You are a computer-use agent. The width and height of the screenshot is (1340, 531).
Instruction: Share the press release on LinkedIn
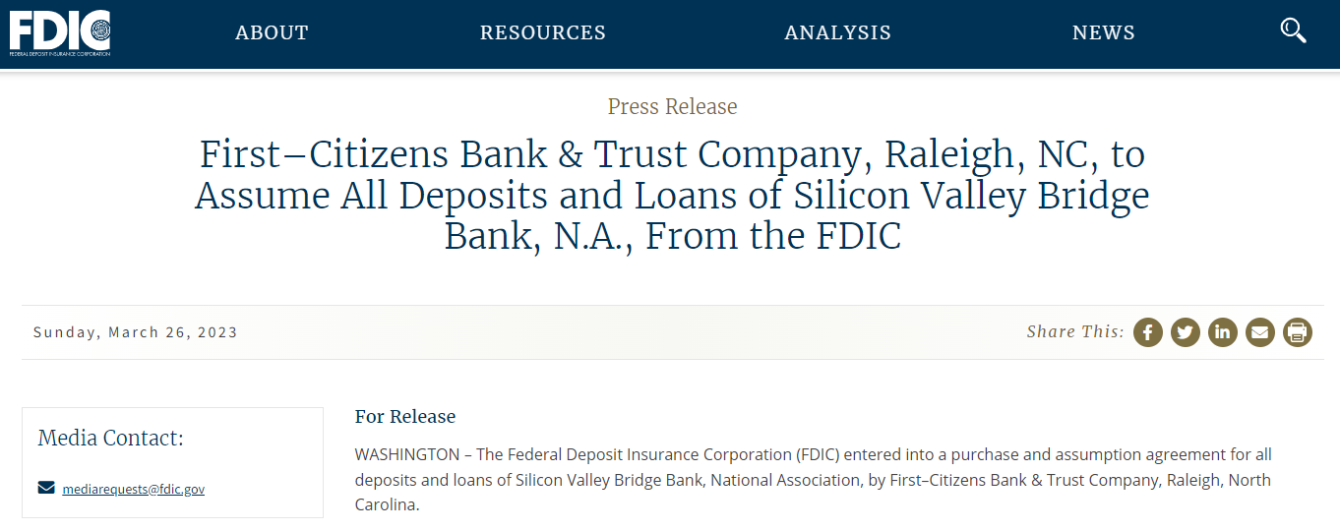[1223, 332]
